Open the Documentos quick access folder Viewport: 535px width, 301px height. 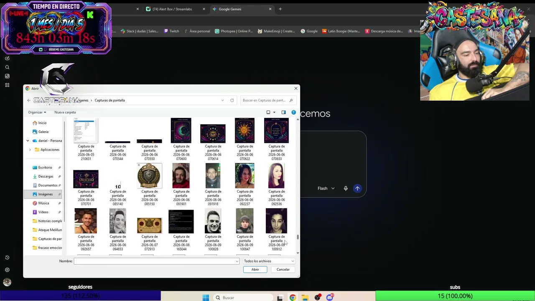[x=48, y=185]
